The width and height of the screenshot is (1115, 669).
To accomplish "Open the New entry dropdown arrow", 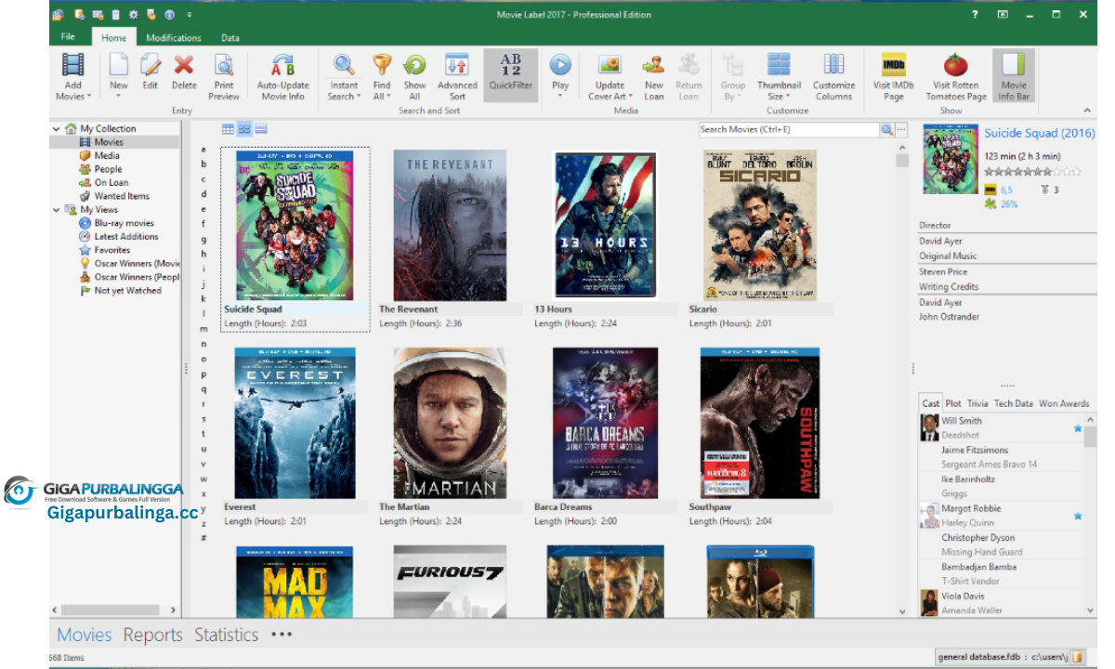I will [x=119, y=97].
